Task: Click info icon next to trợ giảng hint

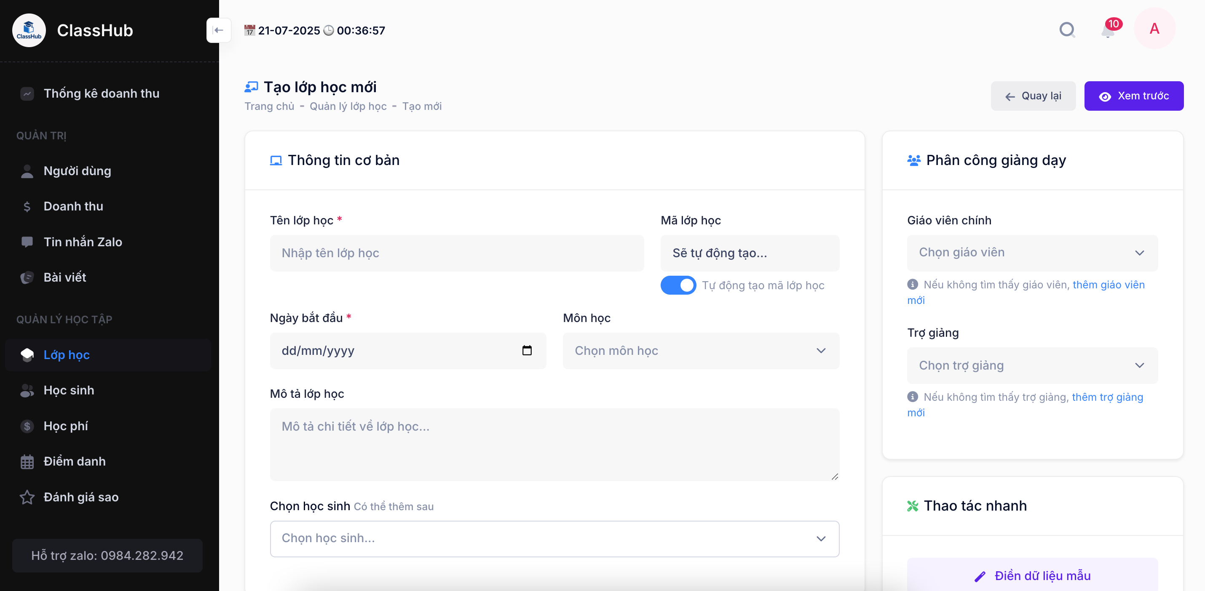Action: tap(912, 397)
